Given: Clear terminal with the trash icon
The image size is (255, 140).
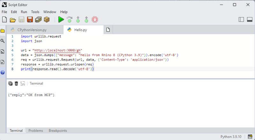Looking at the screenshot, I should (16, 83).
